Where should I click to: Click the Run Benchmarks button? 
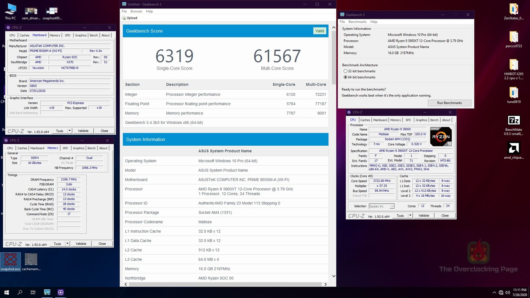449,103
